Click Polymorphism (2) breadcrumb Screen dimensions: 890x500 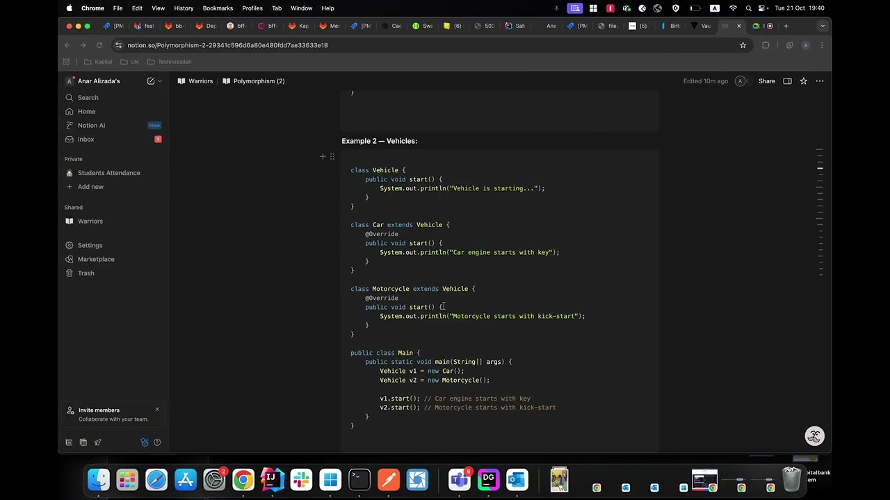[254, 81]
